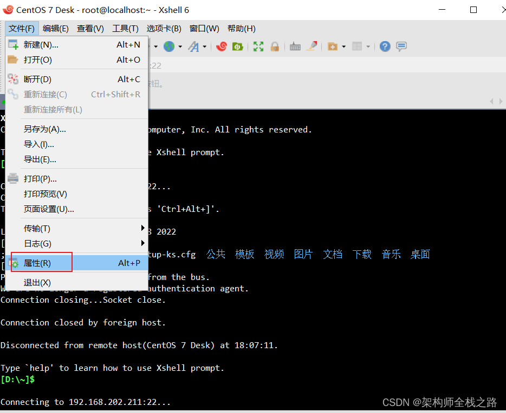506x413 pixels.
Task: Click the highlighter pen toolbar icon
Action: pos(312,46)
